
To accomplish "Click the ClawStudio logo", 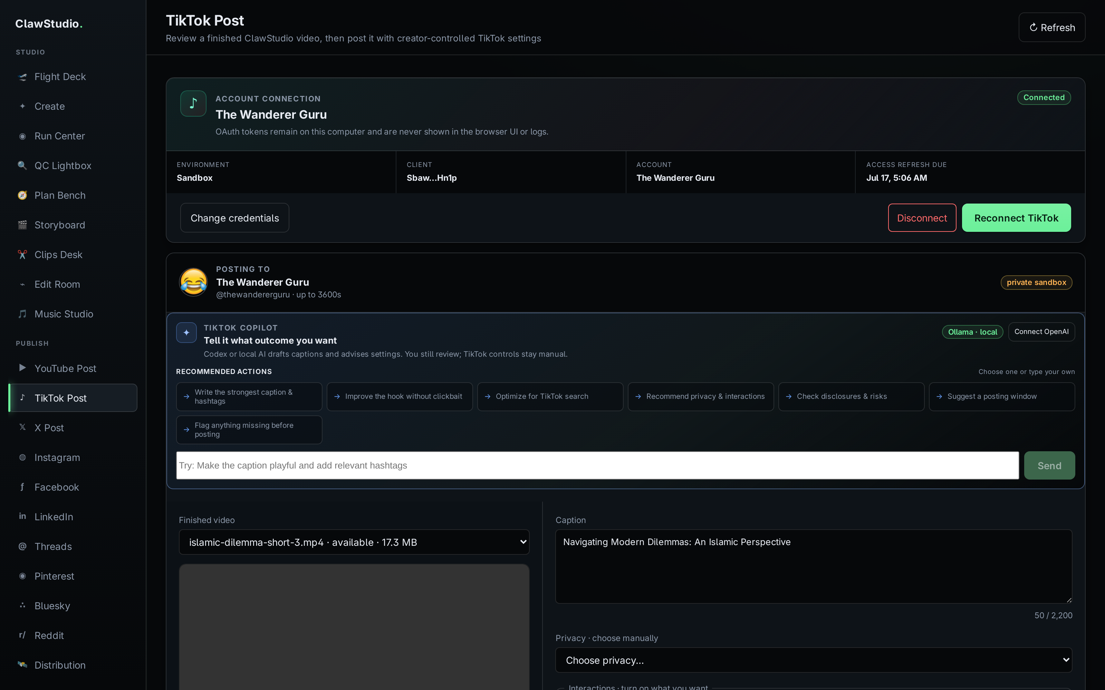I will (x=49, y=24).
